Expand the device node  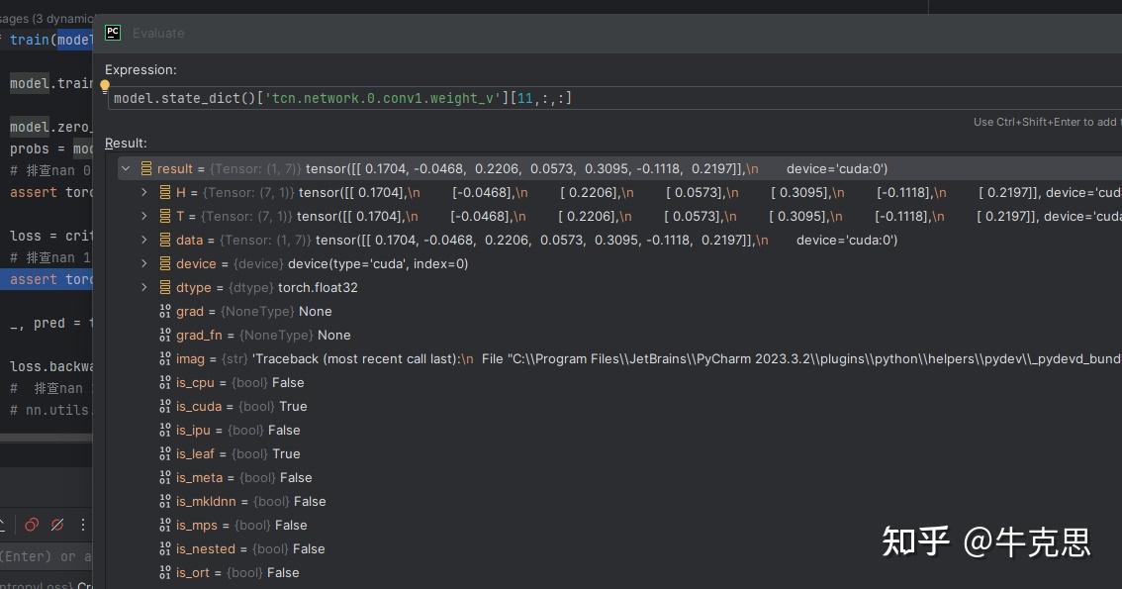pos(144,263)
